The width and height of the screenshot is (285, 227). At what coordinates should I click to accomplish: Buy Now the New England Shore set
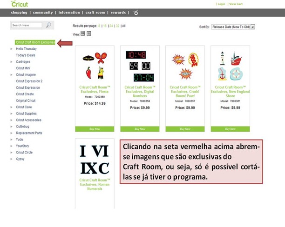pyautogui.click(x=230, y=129)
